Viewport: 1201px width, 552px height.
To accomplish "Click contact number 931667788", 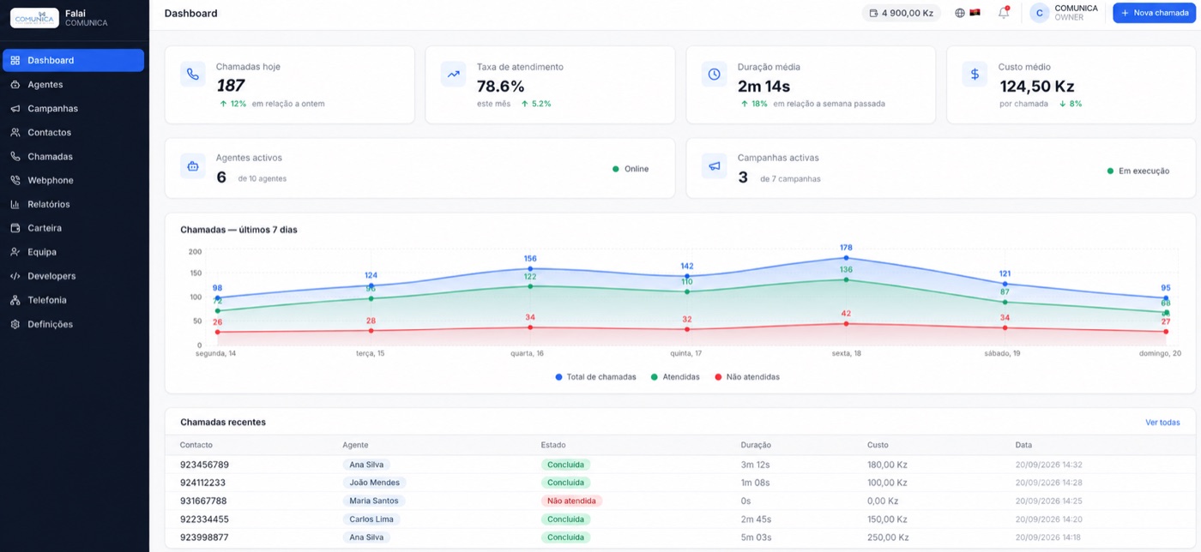I will pos(203,501).
